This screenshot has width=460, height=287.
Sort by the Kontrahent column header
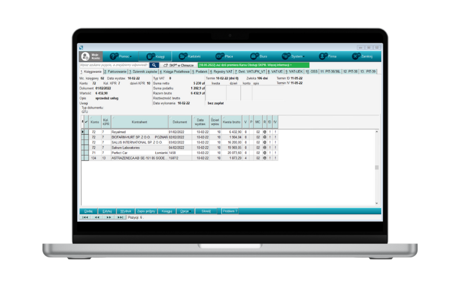[140, 122]
